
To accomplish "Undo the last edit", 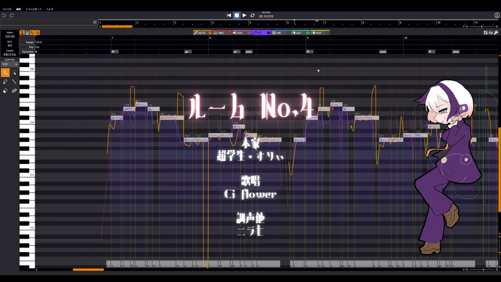I will [4, 15].
